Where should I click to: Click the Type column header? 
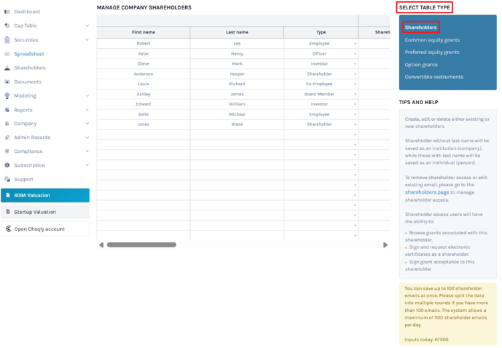click(321, 32)
